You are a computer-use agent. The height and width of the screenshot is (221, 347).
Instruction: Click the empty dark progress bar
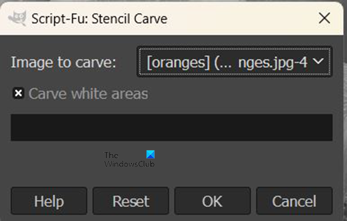[172, 127]
